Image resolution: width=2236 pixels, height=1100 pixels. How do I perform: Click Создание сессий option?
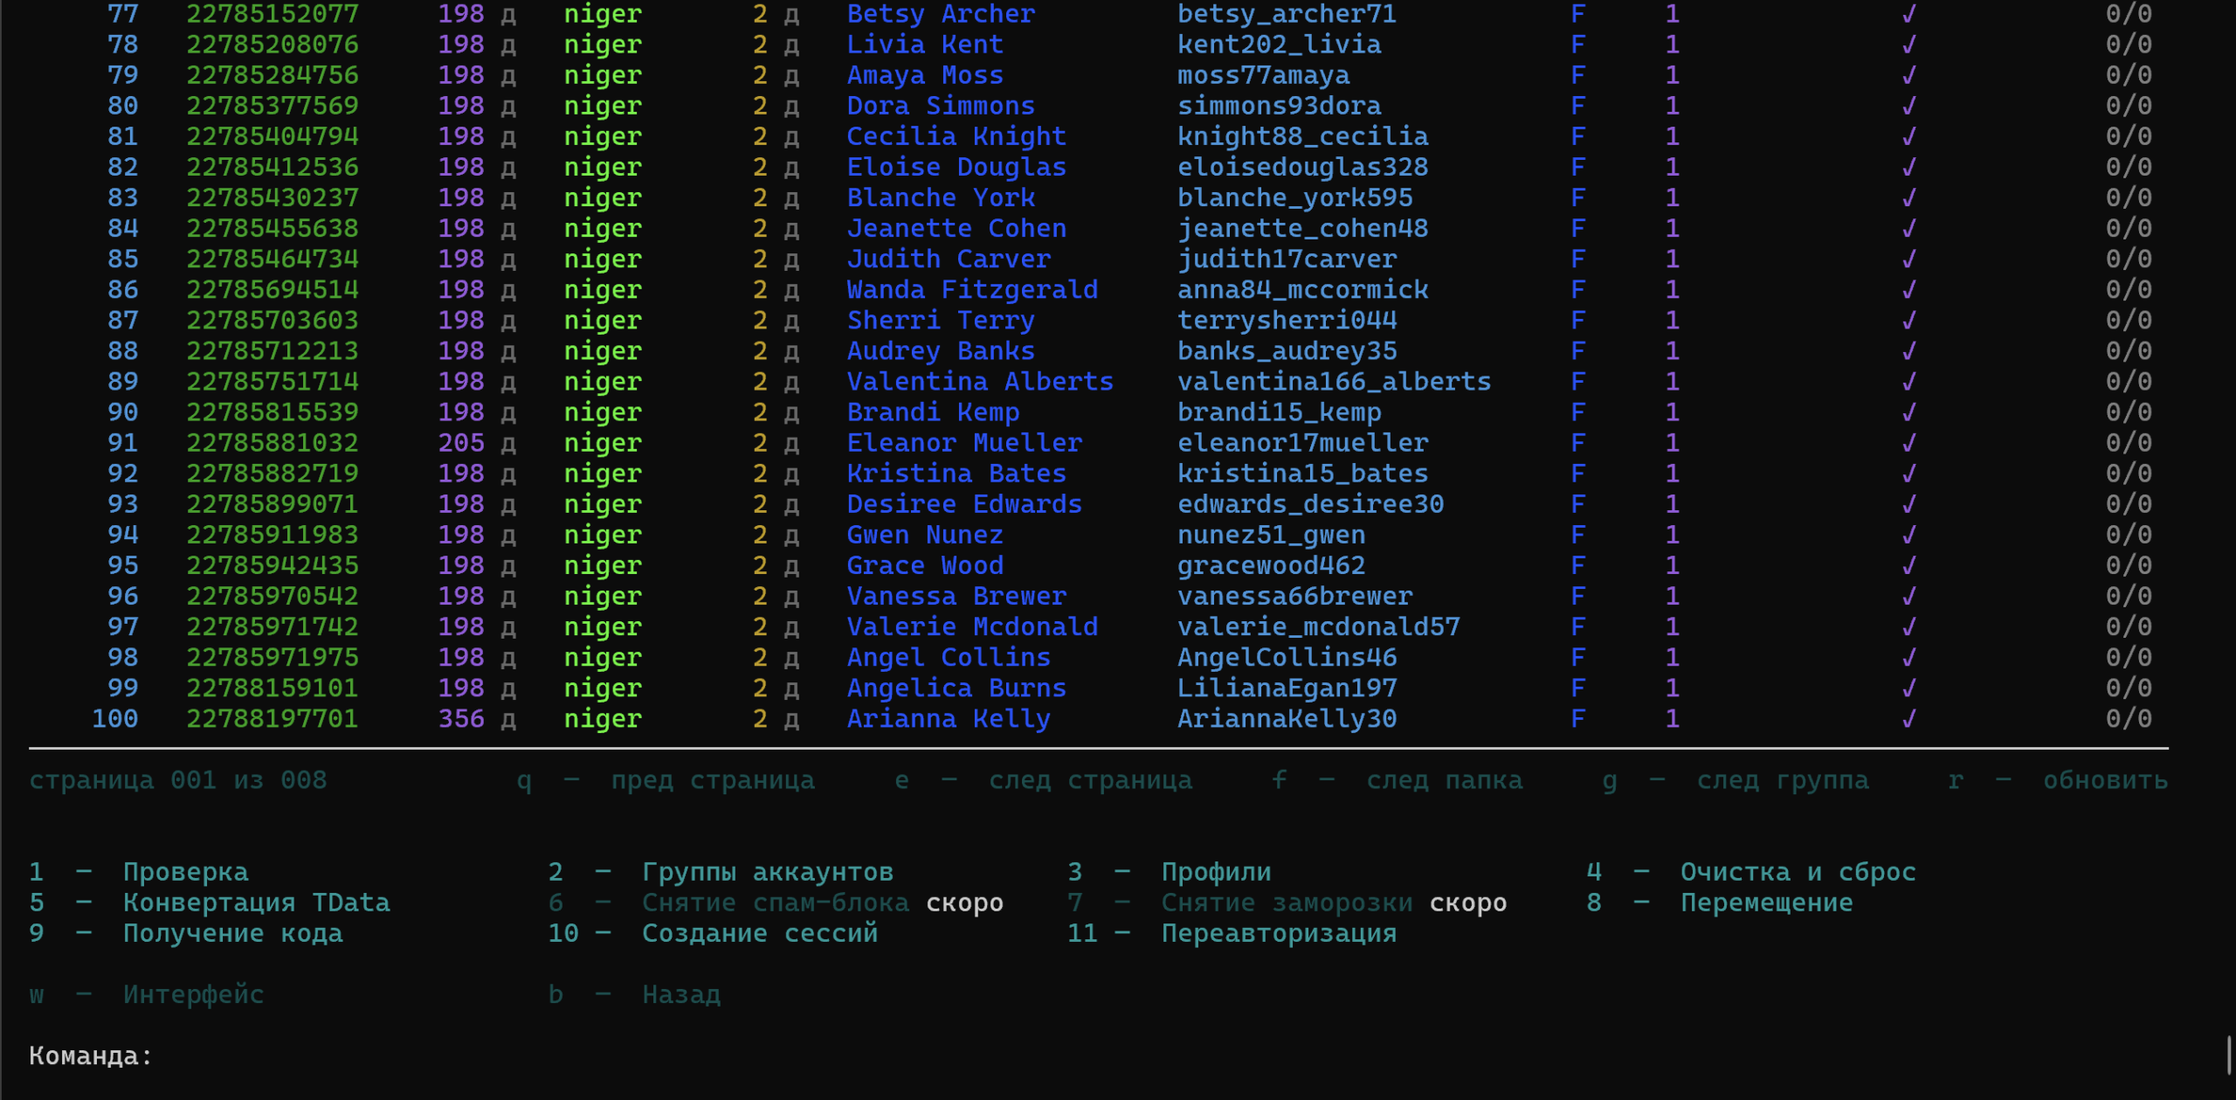[759, 933]
